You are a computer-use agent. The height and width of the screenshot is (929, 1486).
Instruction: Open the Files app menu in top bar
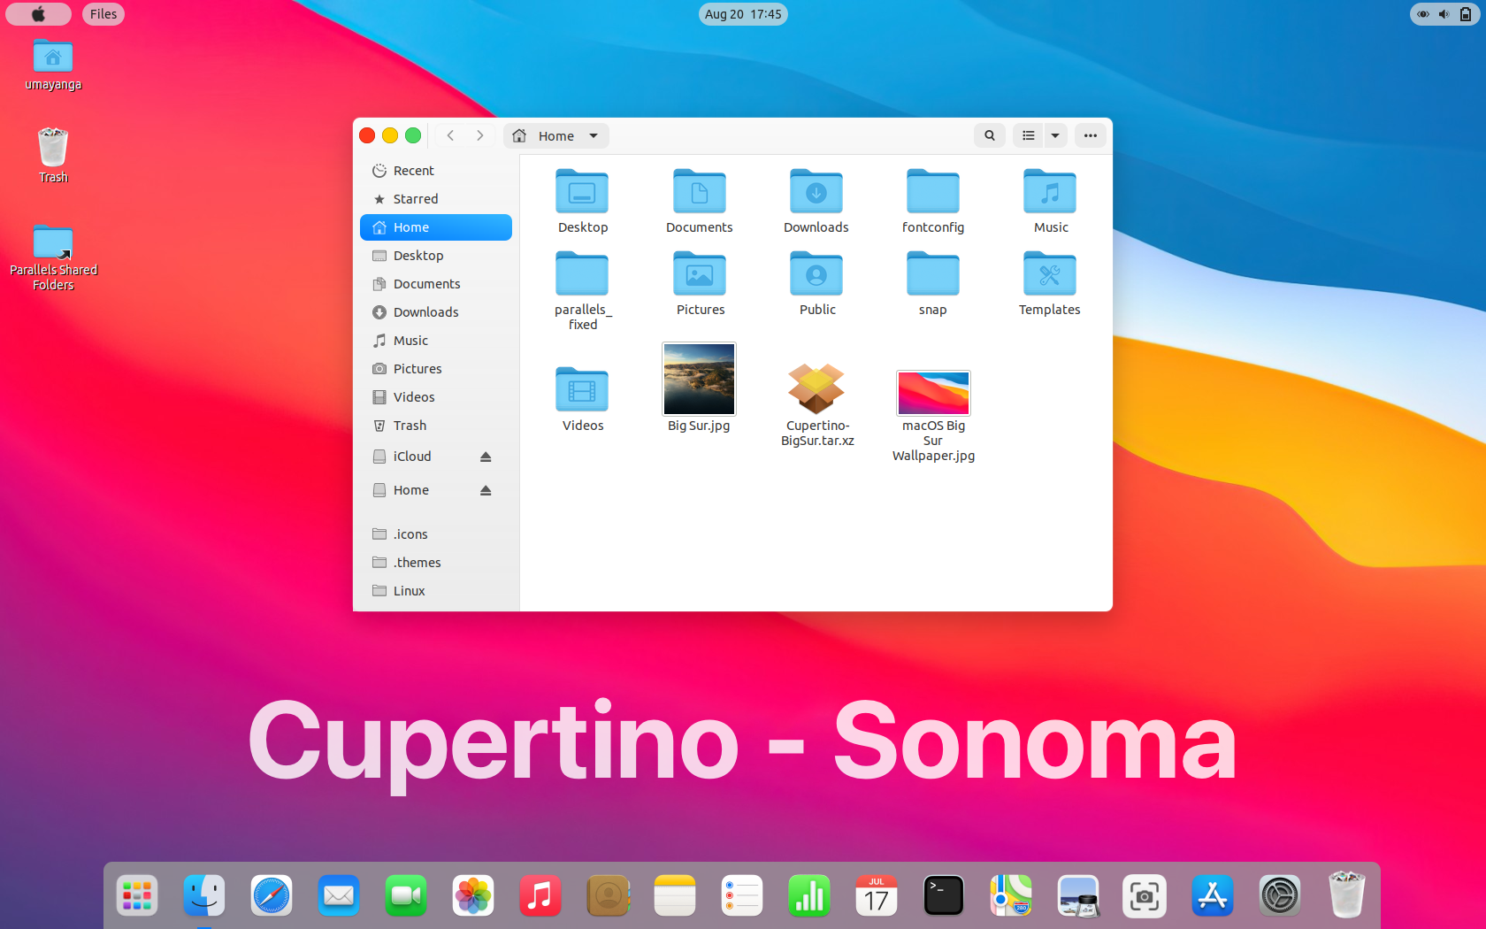click(x=103, y=14)
